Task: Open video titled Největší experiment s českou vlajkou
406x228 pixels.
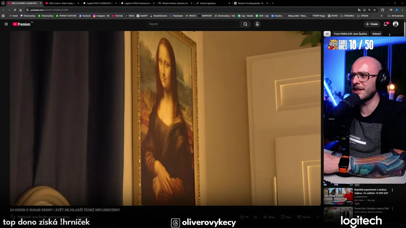Action: tap(371, 191)
